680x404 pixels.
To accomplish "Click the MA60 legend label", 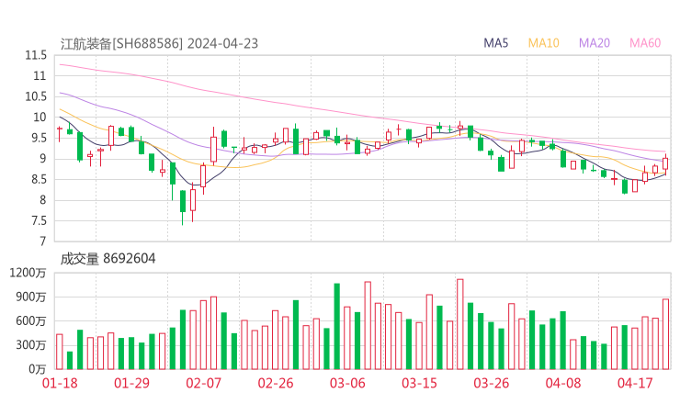I will point(645,43).
